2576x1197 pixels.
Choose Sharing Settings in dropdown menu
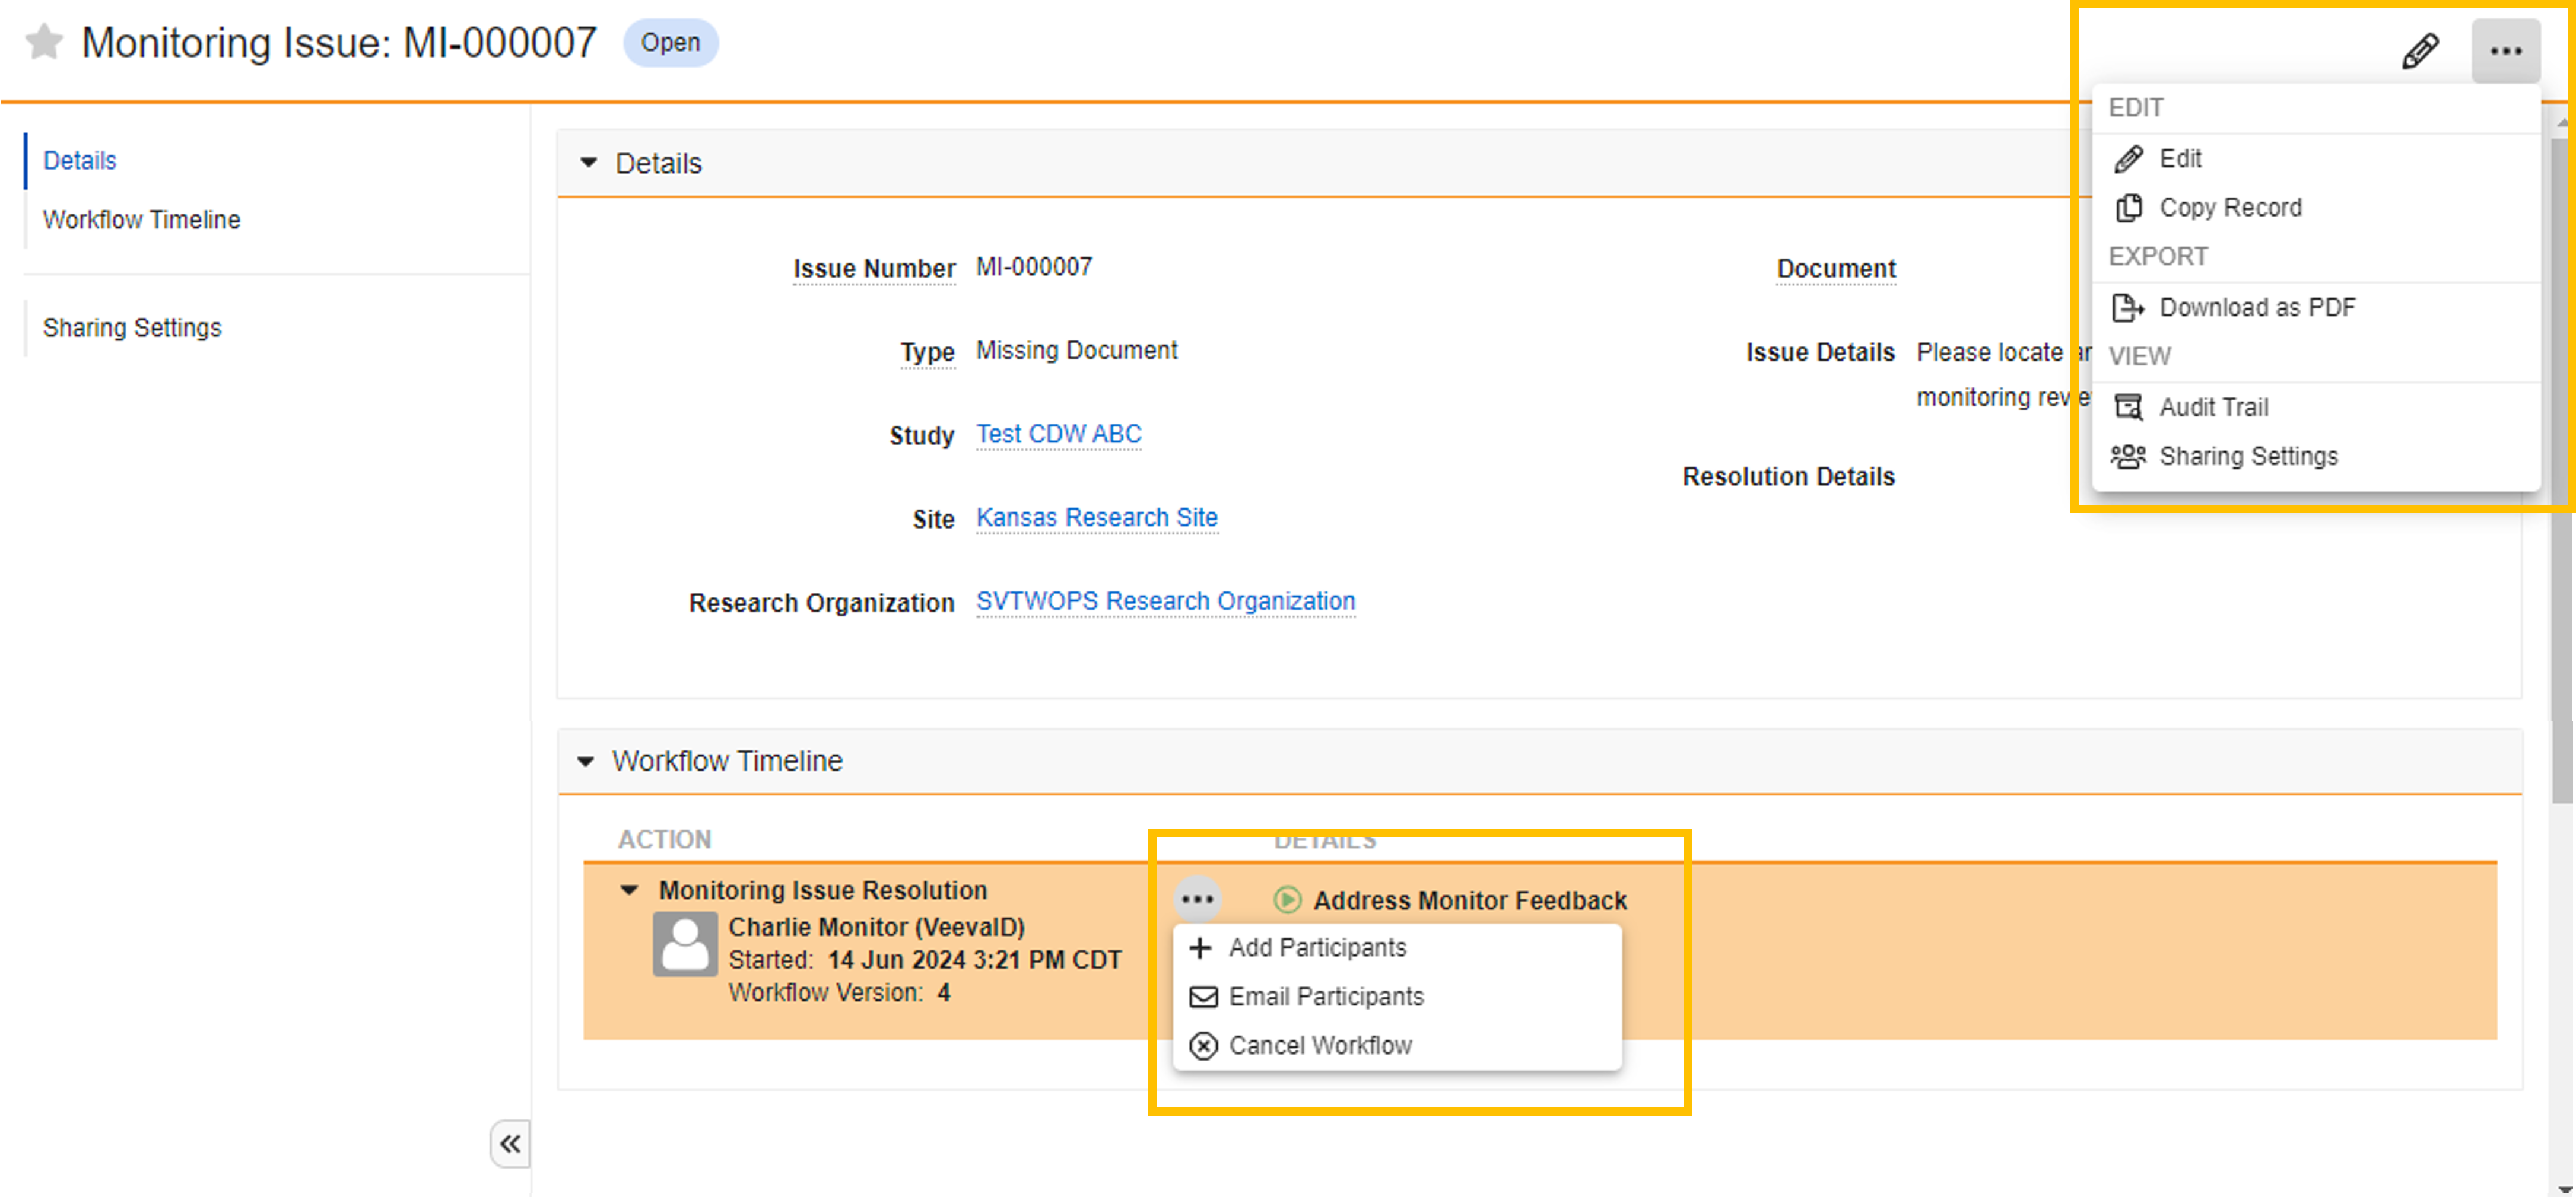(2248, 457)
